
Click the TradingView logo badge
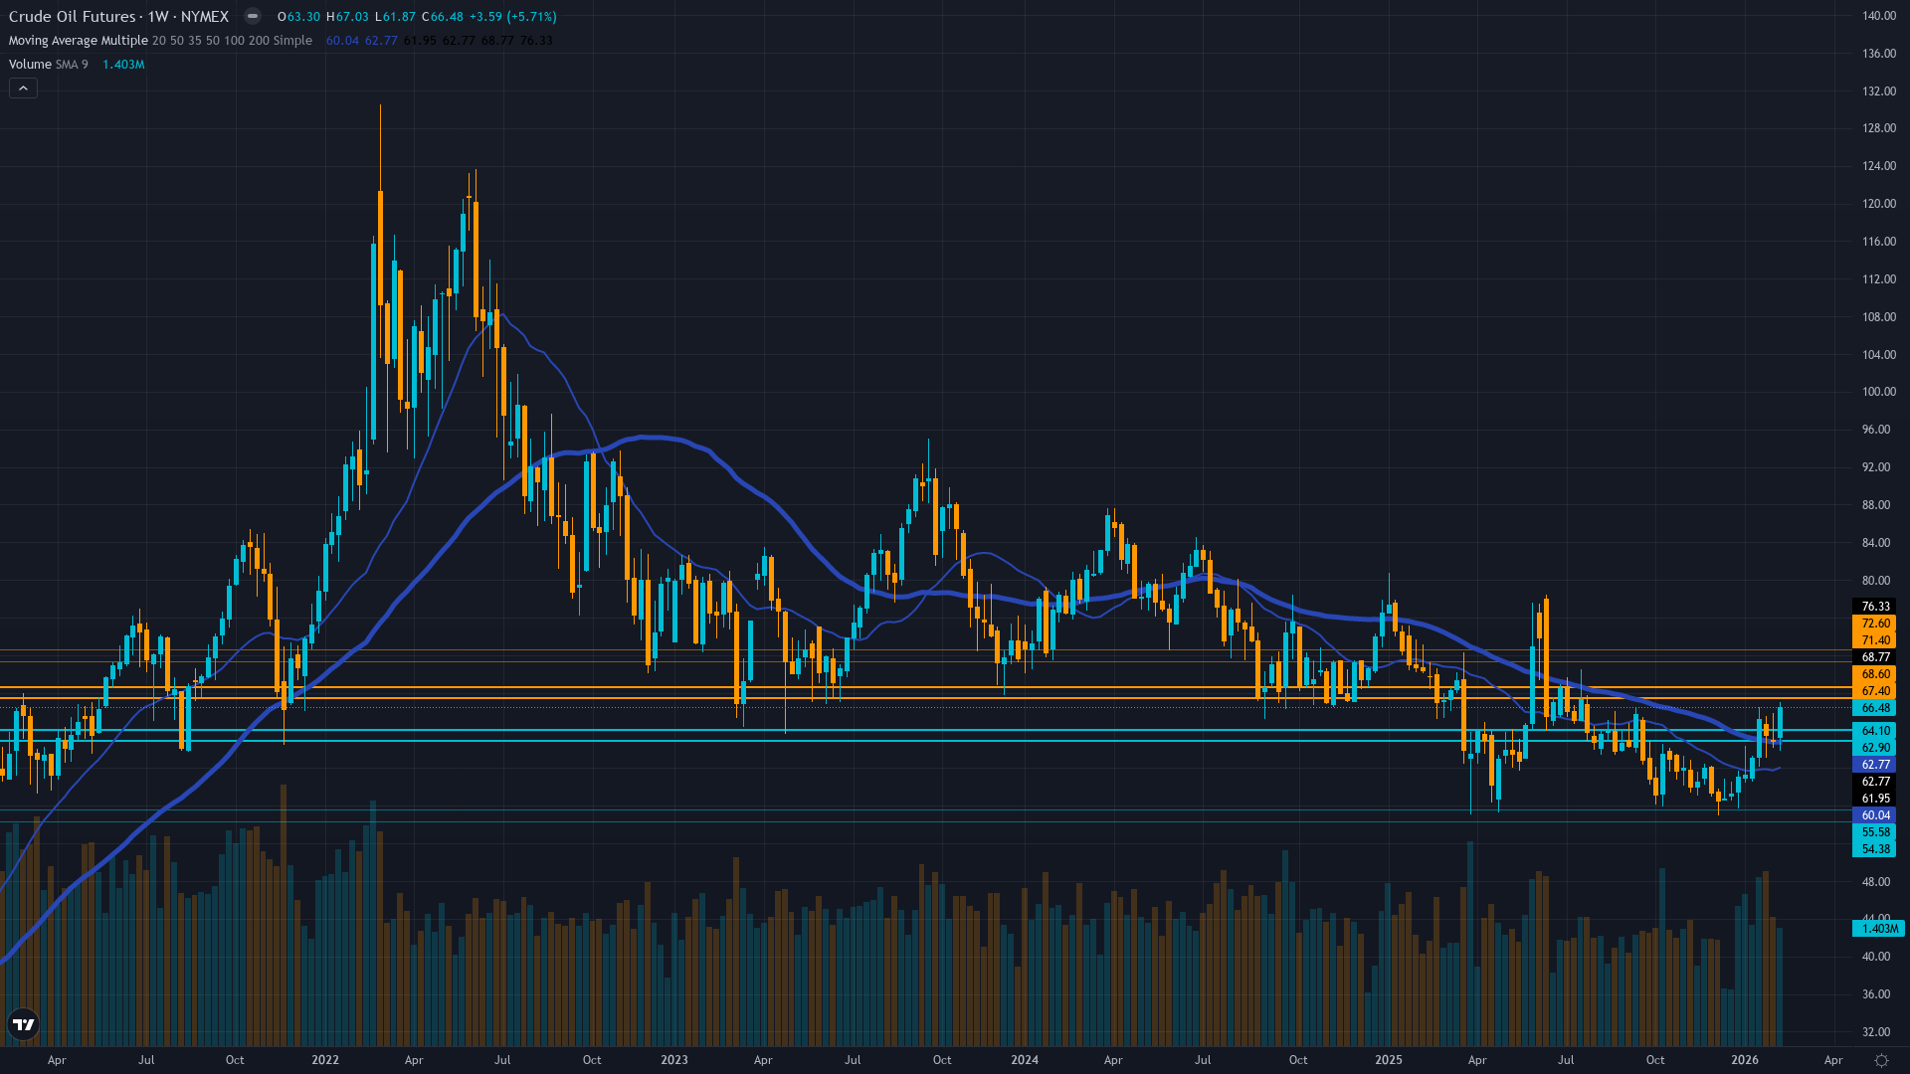pyautogui.click(x=23, y=1024)
